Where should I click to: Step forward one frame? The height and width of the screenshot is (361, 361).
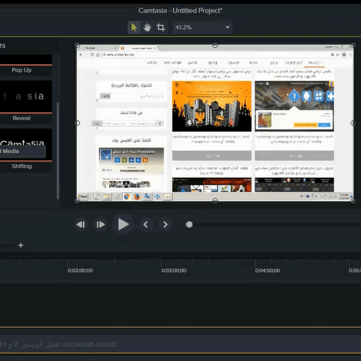101,225
